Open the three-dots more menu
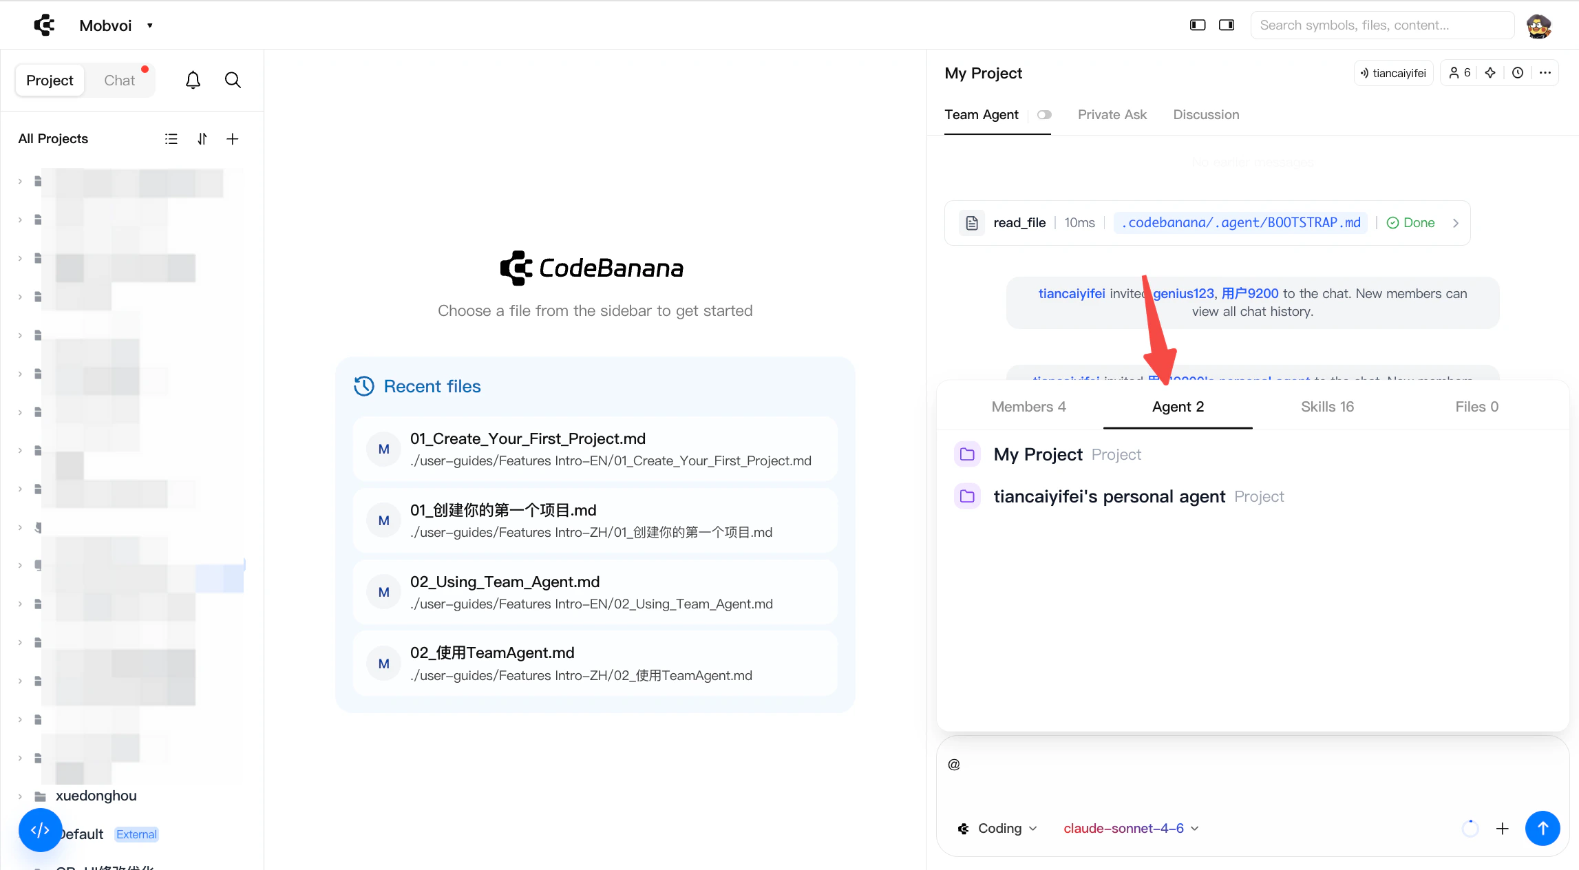 pyautogui.click(x=1545, y=73)
